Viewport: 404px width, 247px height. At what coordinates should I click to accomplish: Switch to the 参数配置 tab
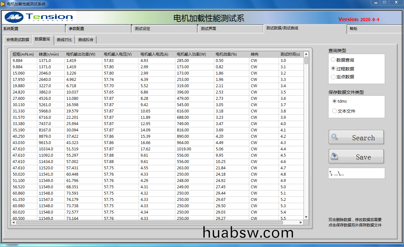(76, 29)
